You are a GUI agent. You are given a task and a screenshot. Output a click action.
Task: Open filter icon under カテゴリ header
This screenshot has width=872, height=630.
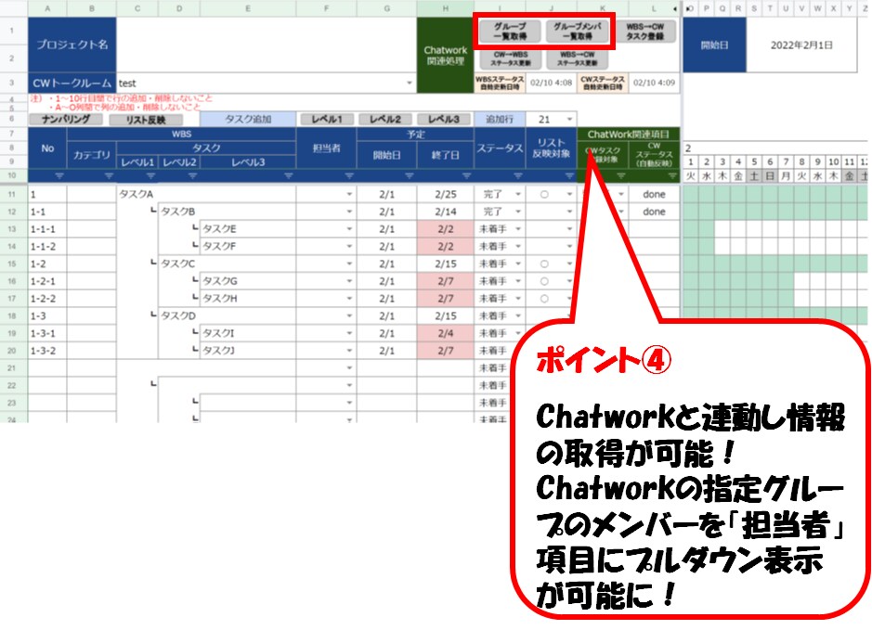[x=109, y=176]
